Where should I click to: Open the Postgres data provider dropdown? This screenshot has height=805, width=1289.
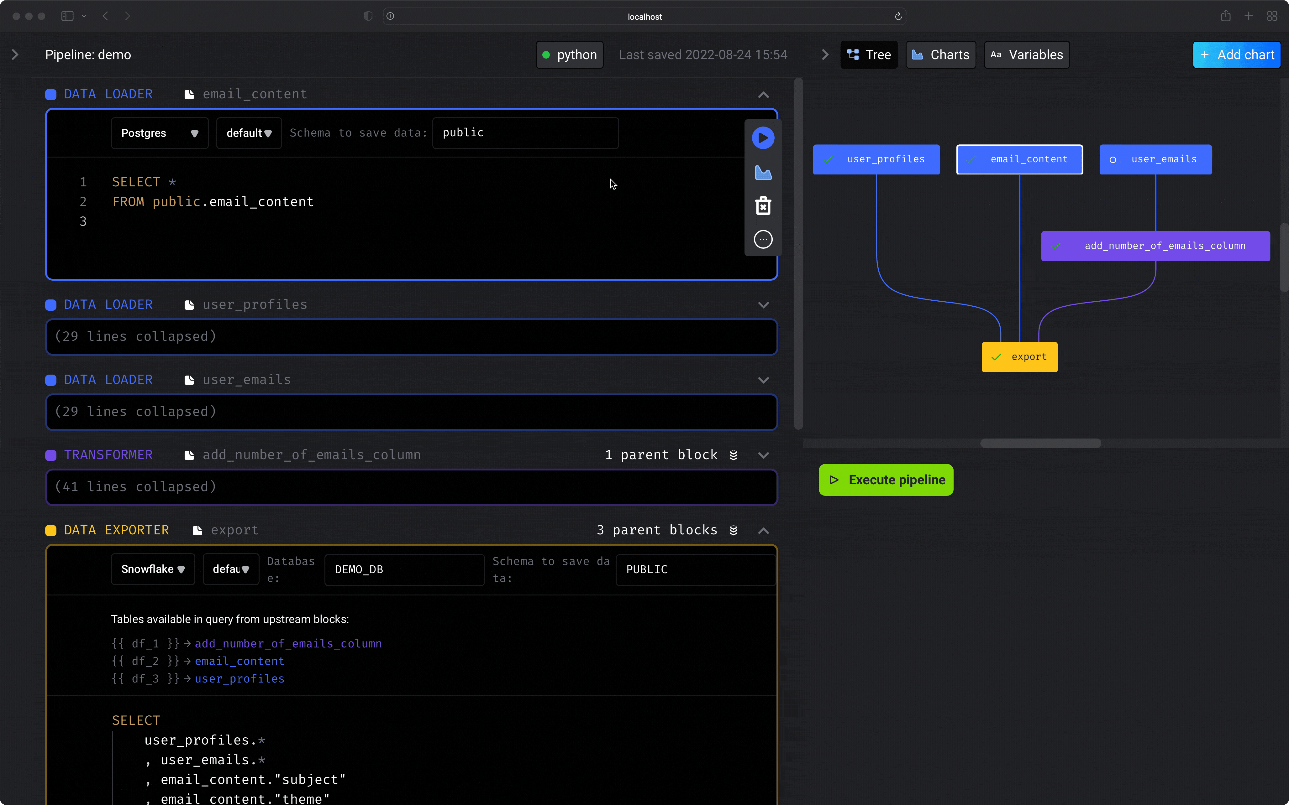pos(159,133)
